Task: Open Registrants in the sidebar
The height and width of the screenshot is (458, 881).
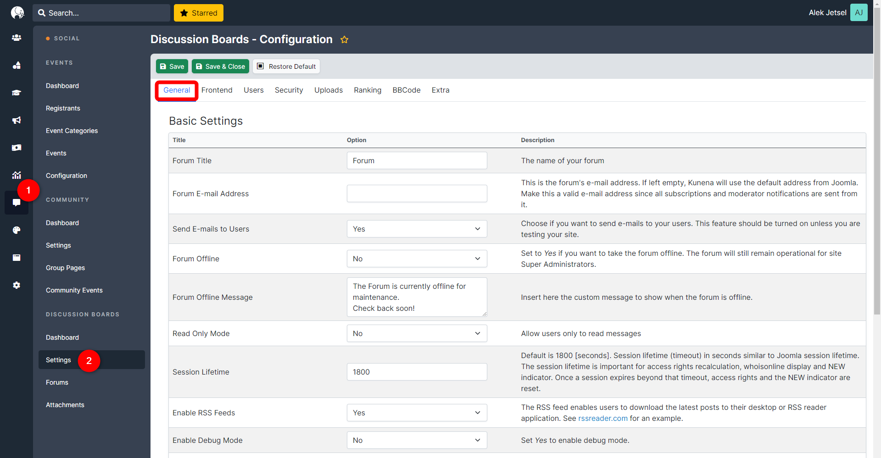Action: (x=63, y=108)
